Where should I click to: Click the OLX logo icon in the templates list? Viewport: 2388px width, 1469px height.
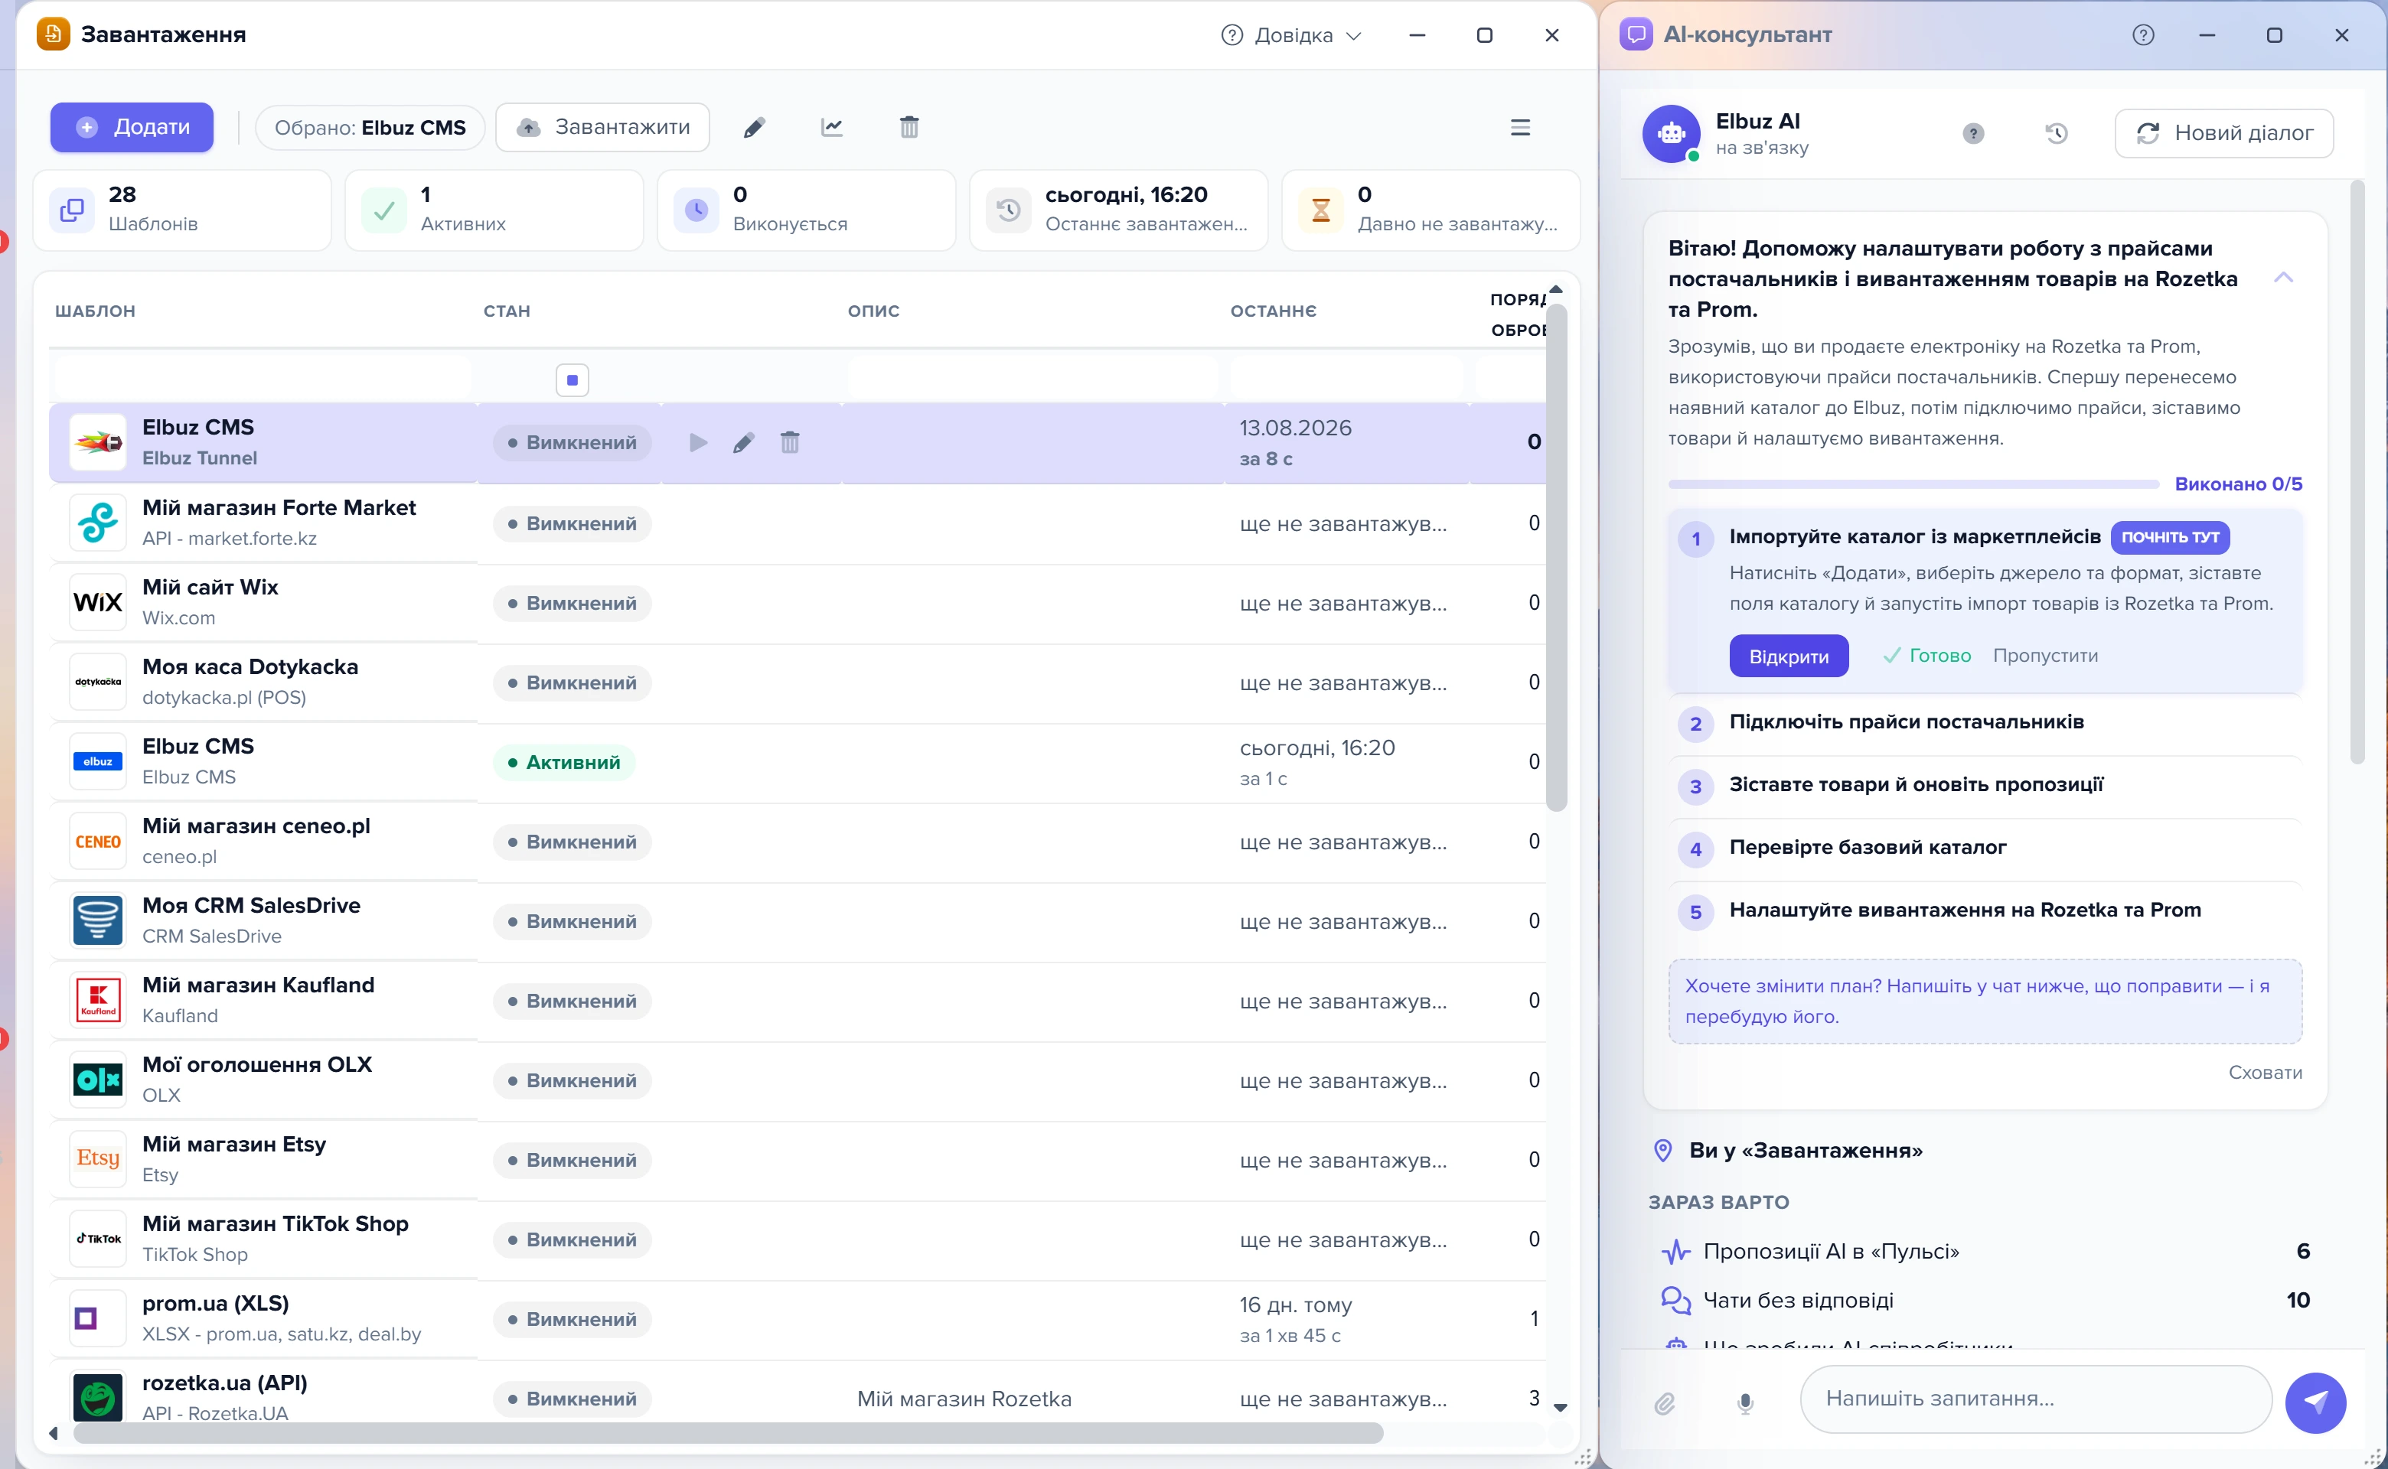98,1080
